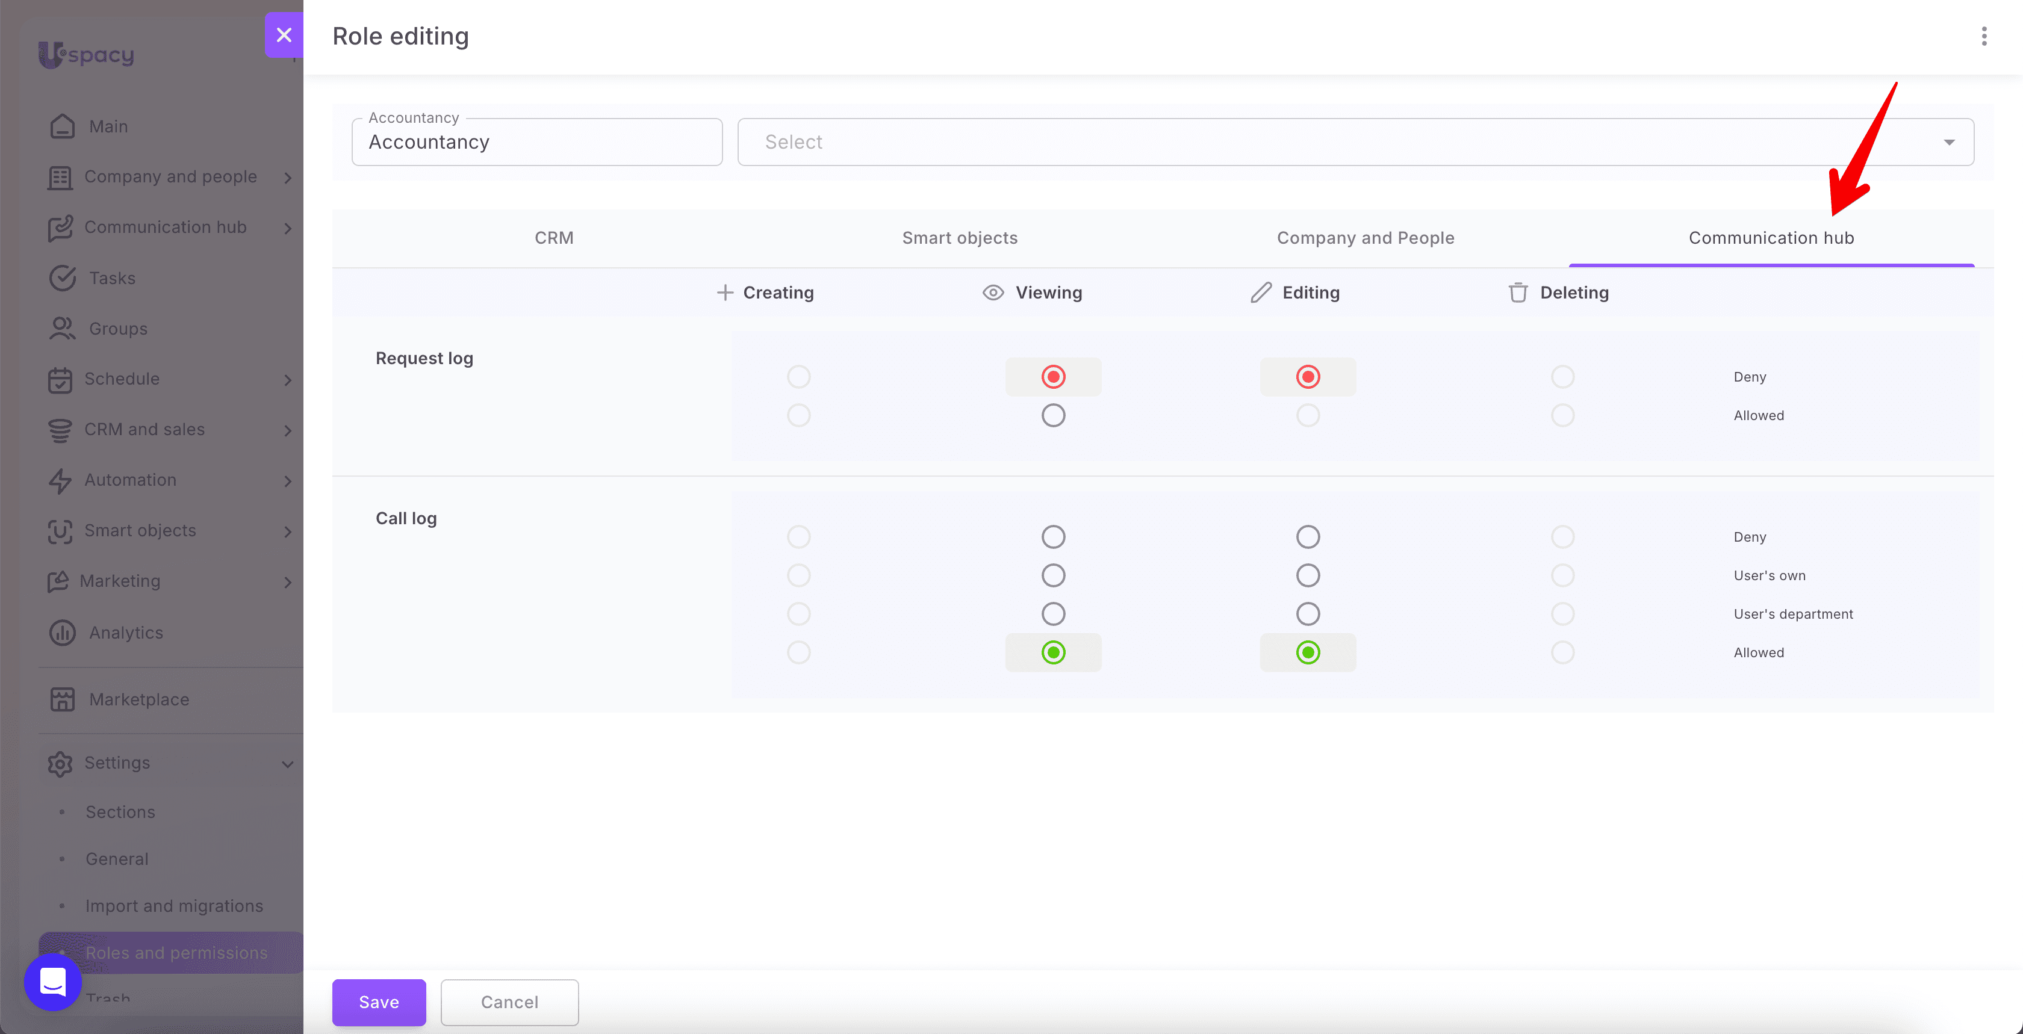This screenshot has height=1034, width=2023.
Task: Click the Automation lightning icon
Action: pyautogui.click(x=60, y=480)
